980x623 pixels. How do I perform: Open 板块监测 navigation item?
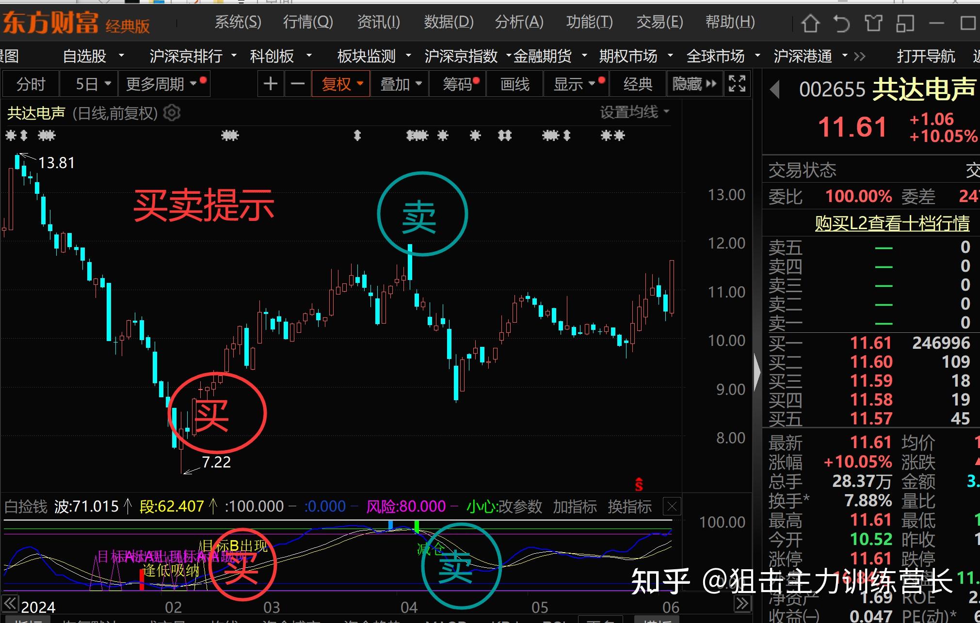click(x=367, y=56)
